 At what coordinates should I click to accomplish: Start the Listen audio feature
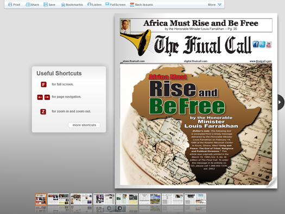coord(94,4)
